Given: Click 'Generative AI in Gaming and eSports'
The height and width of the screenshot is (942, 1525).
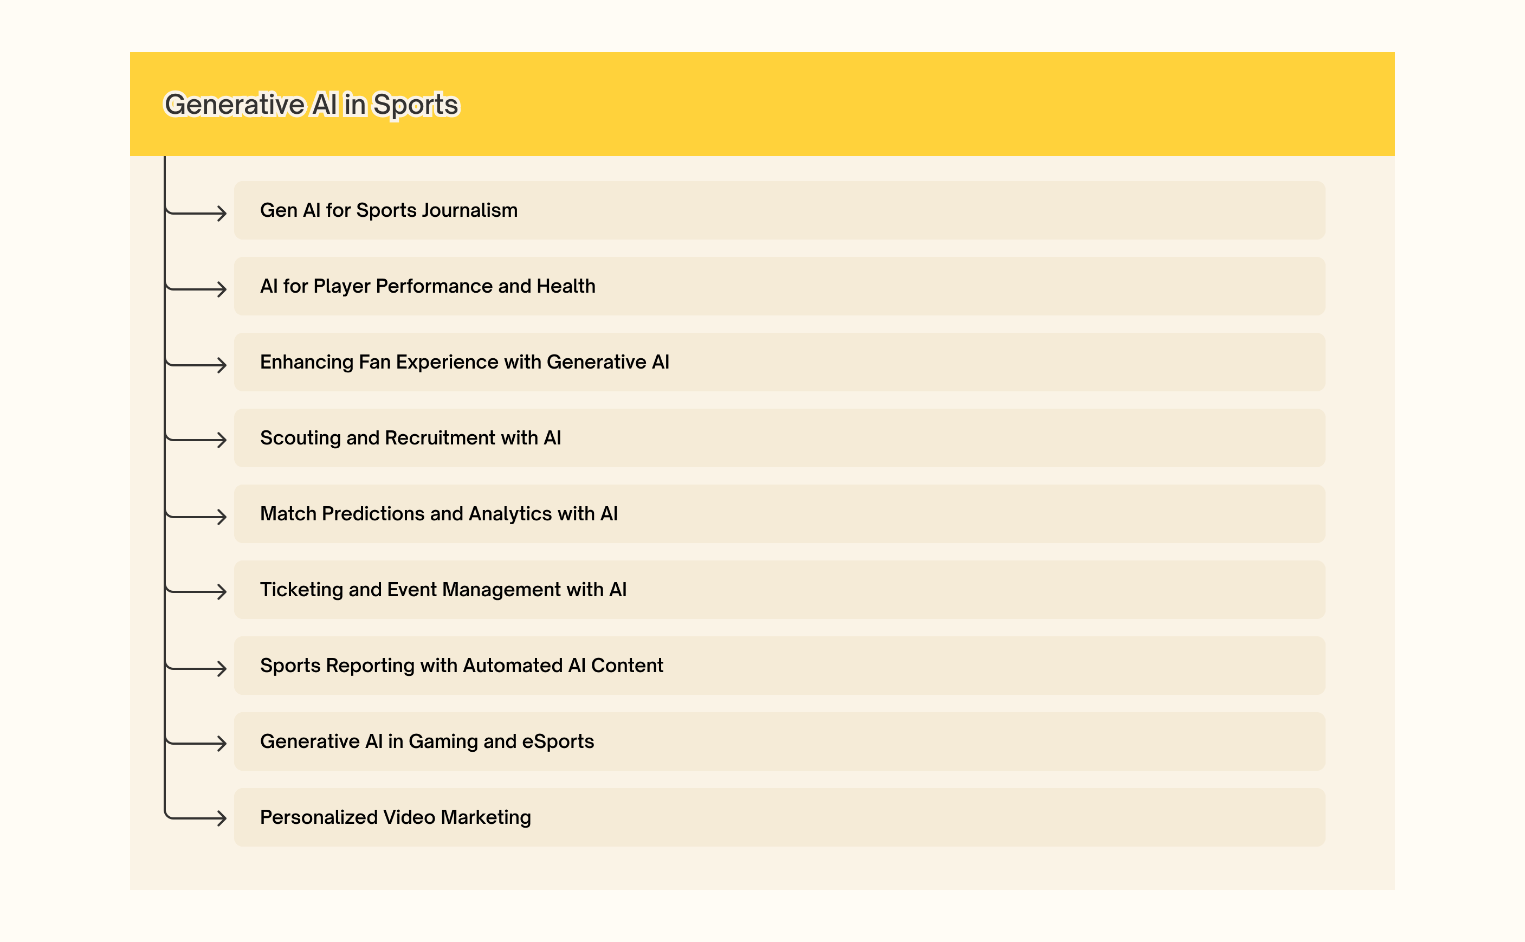Looking at the screenshot, I should point(779,741).
